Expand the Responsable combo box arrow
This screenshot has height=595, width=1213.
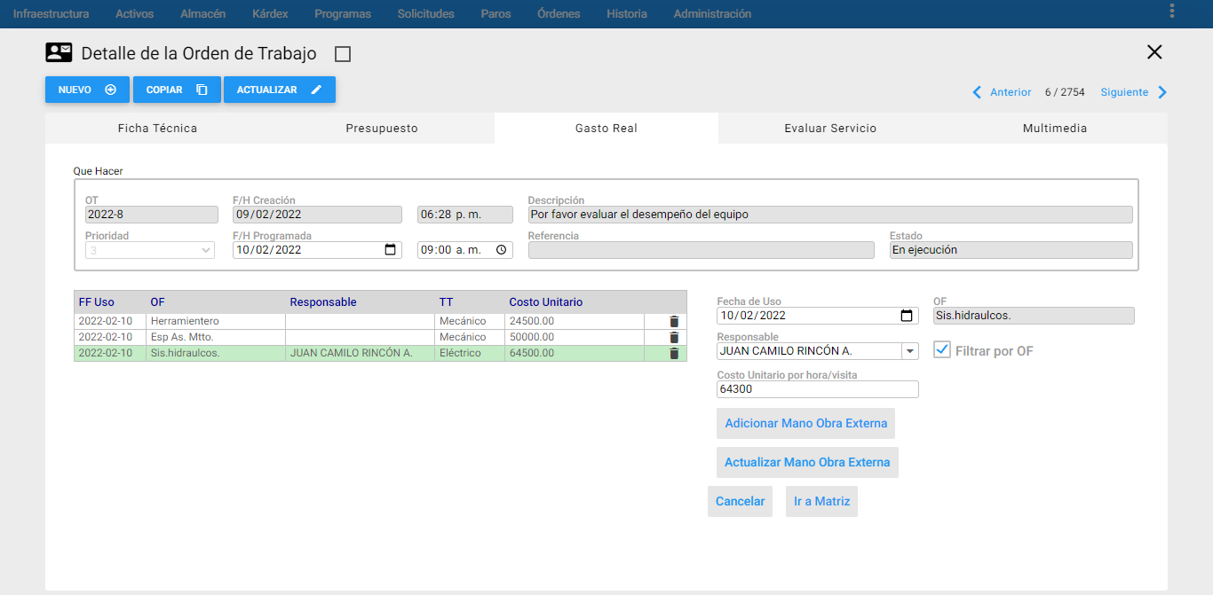[x=909, y=351]
